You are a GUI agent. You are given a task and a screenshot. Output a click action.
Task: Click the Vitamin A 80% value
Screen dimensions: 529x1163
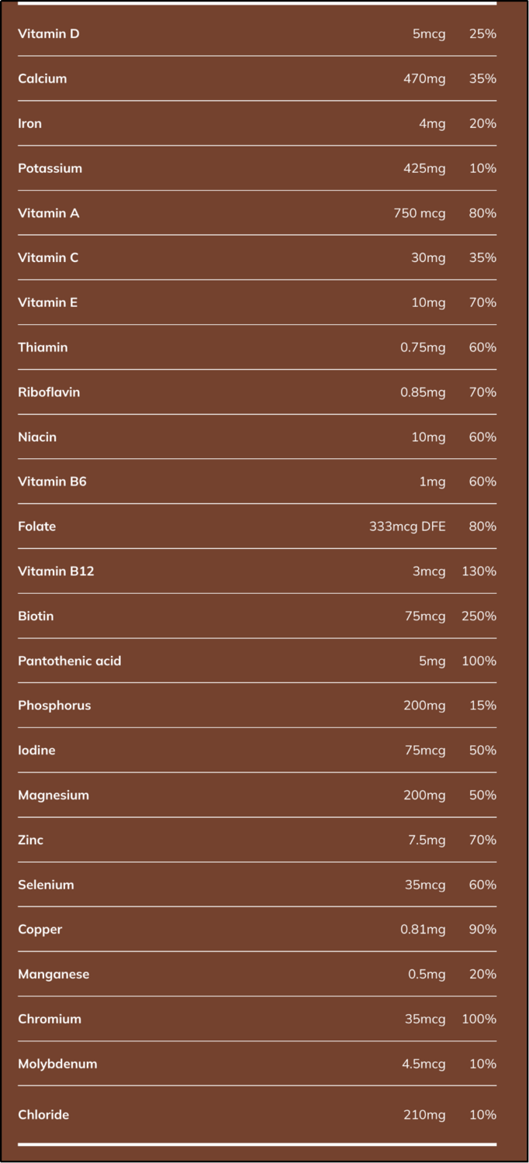point(482,213)
